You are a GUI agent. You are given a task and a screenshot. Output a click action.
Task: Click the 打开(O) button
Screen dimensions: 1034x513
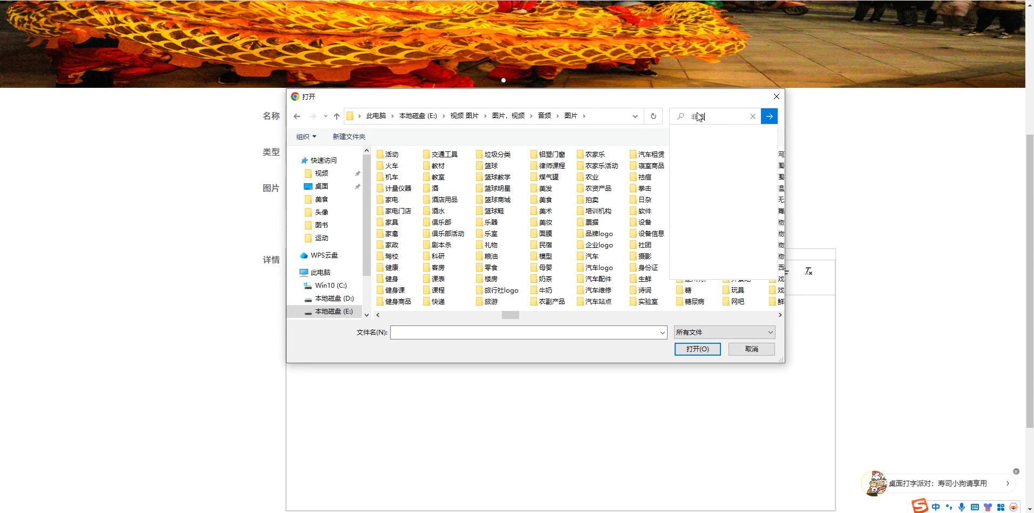click(x=697, y=349)
